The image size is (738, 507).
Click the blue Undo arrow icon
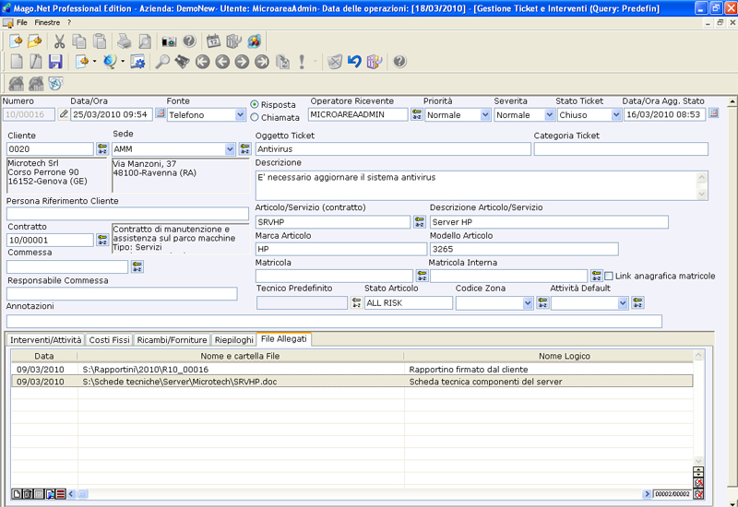pos(354,62)
